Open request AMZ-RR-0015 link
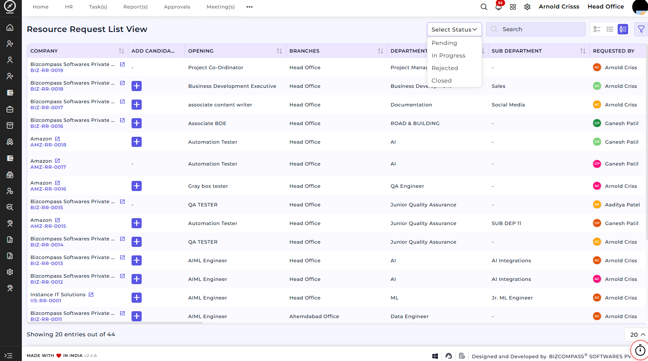The image size is (648, 361). point(48,226)
